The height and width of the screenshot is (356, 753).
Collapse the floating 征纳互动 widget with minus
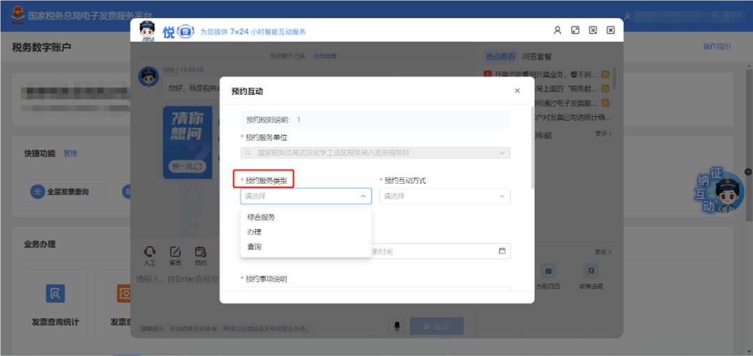click(748, 172)
